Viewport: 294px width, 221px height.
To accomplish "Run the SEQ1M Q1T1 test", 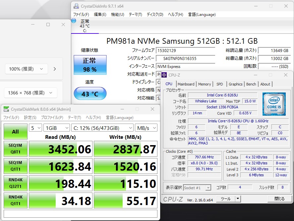I will 15,166.
